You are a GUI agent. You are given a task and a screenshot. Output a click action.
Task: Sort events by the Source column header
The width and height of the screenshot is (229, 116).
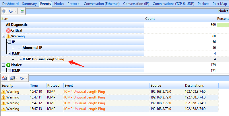(166, 86)
